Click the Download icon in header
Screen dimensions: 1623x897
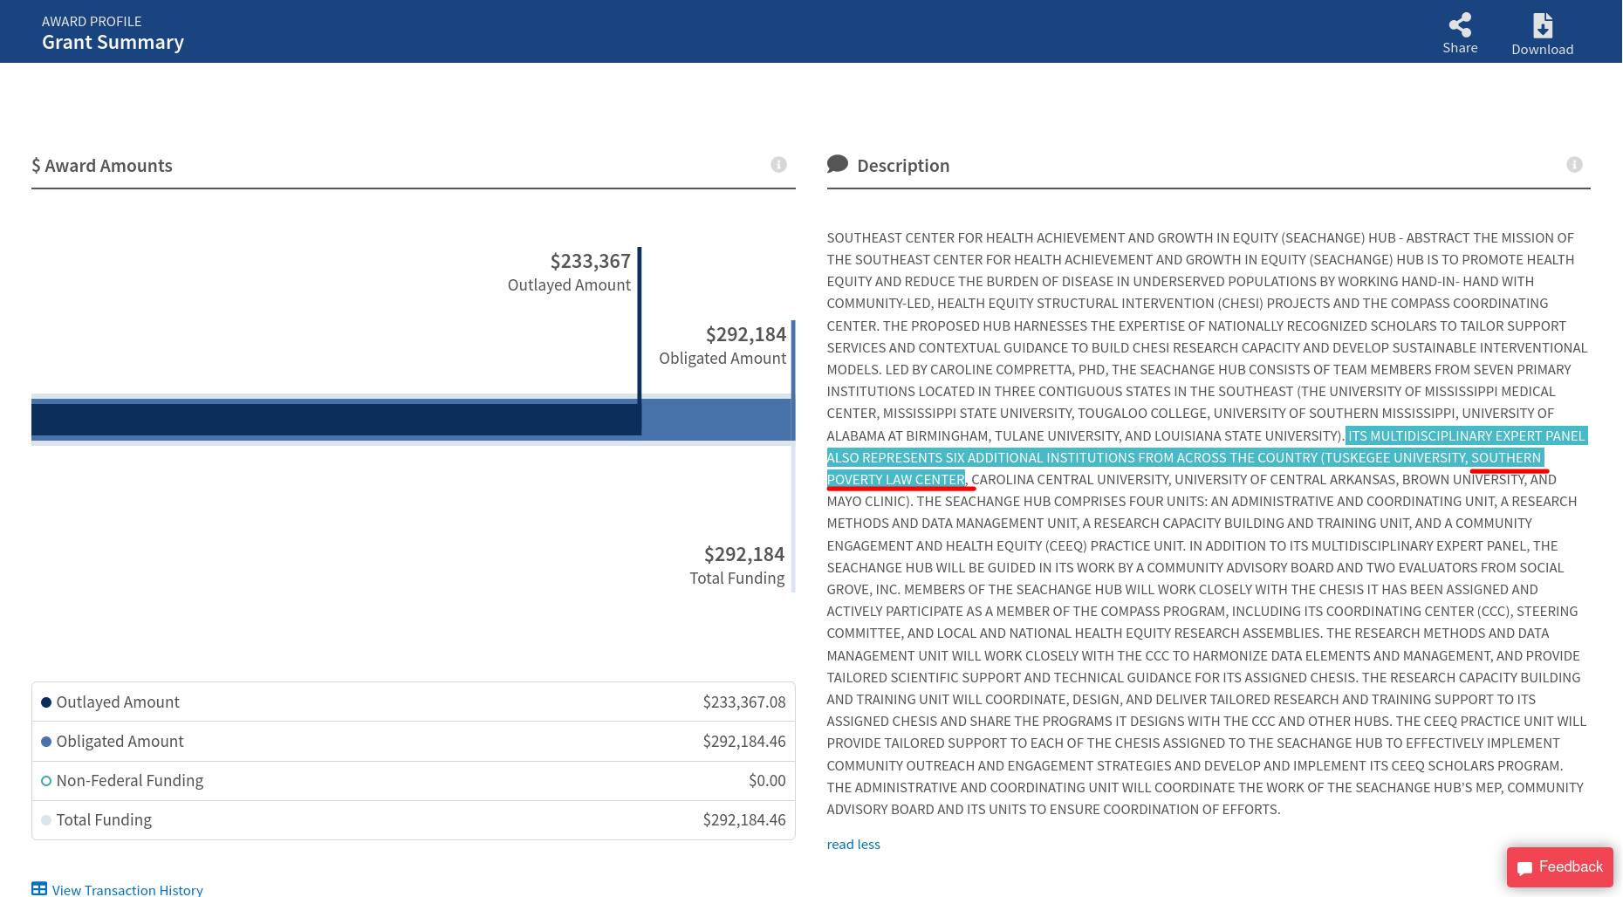pos(1543,25)
